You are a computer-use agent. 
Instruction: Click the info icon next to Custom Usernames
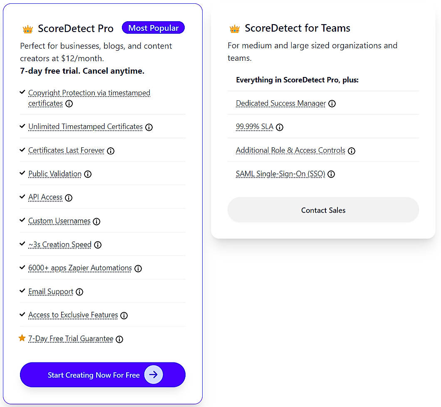click(x=97, y=222)
